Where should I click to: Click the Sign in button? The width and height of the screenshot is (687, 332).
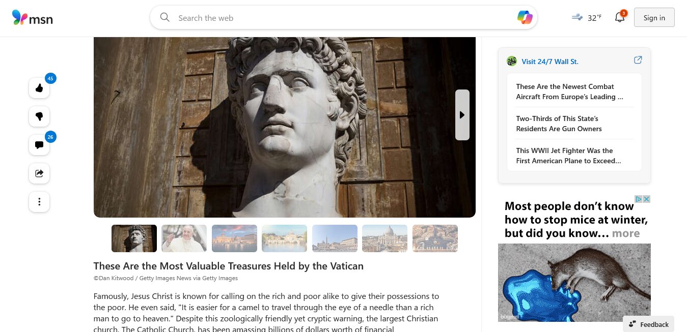(x=654, y=18)
